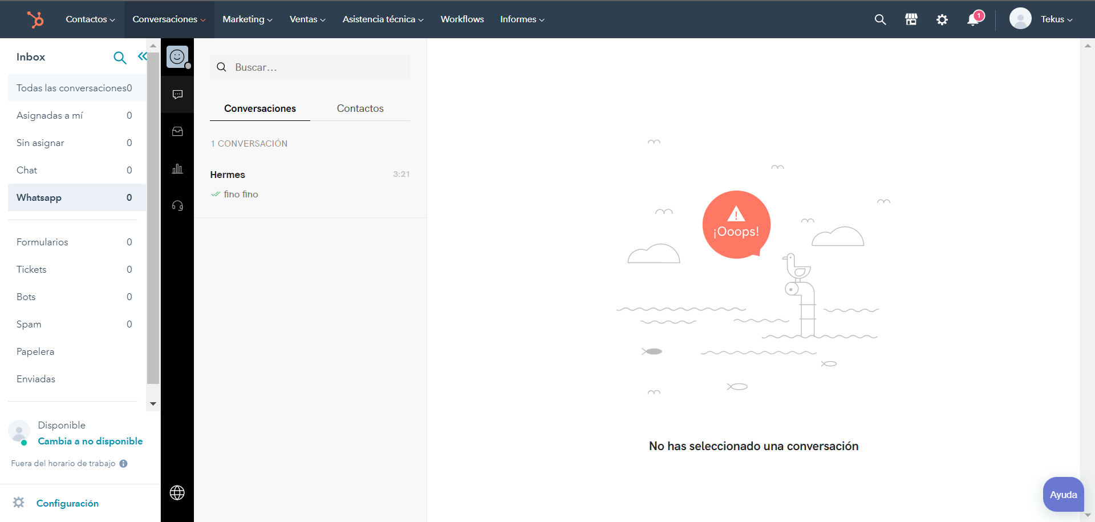
Task: Open the settings gear in top bar
Action: (x=942, y=19)
